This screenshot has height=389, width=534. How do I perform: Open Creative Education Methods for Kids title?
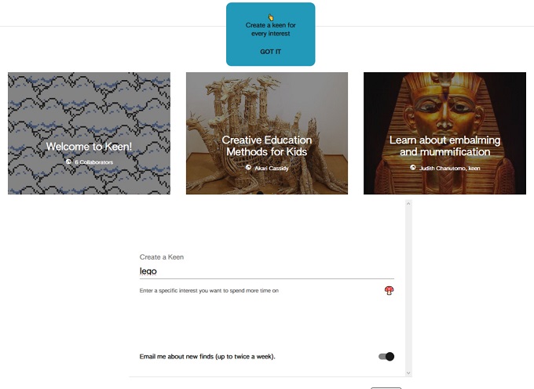[267, 146]
